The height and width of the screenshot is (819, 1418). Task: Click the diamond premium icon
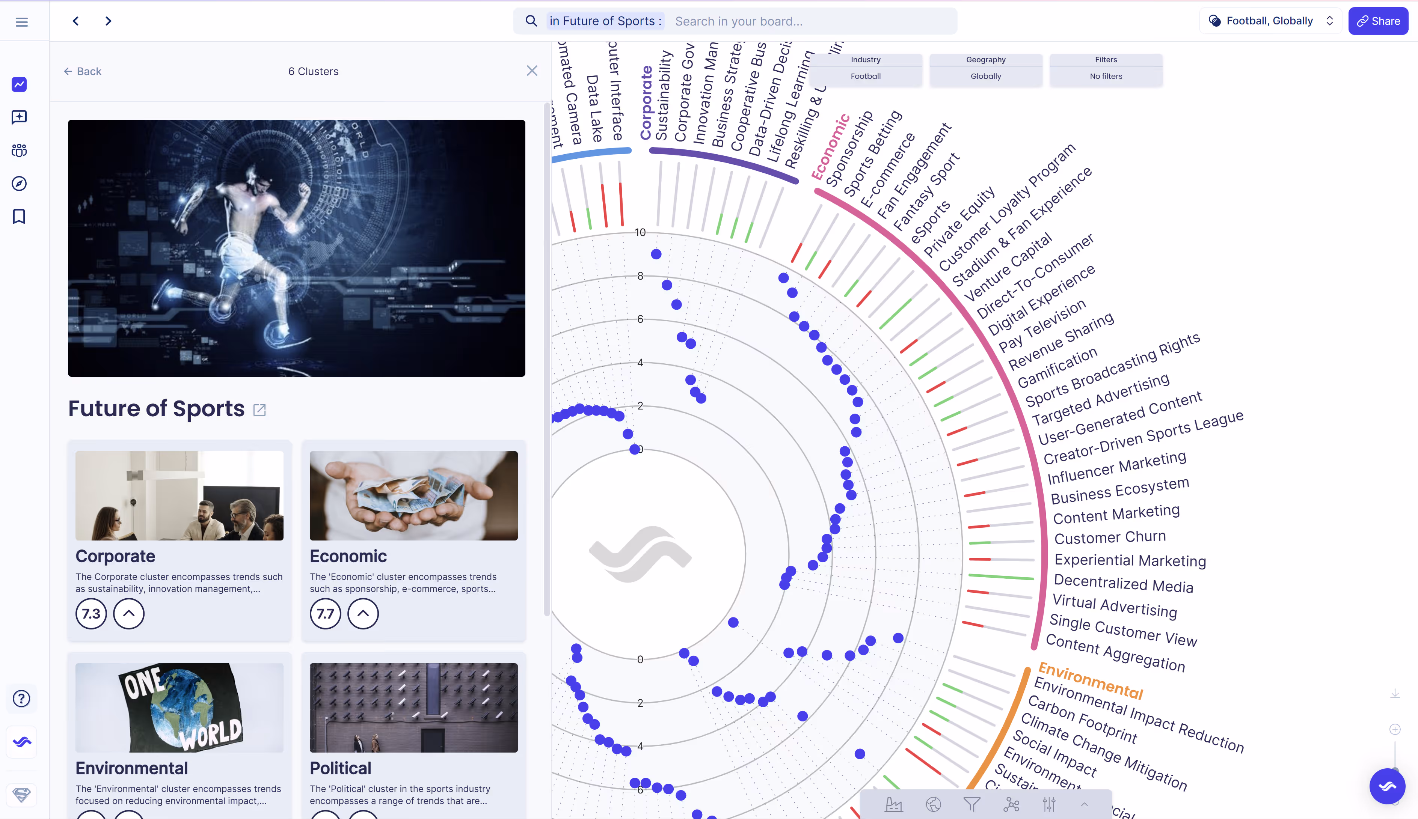[21, 795]
